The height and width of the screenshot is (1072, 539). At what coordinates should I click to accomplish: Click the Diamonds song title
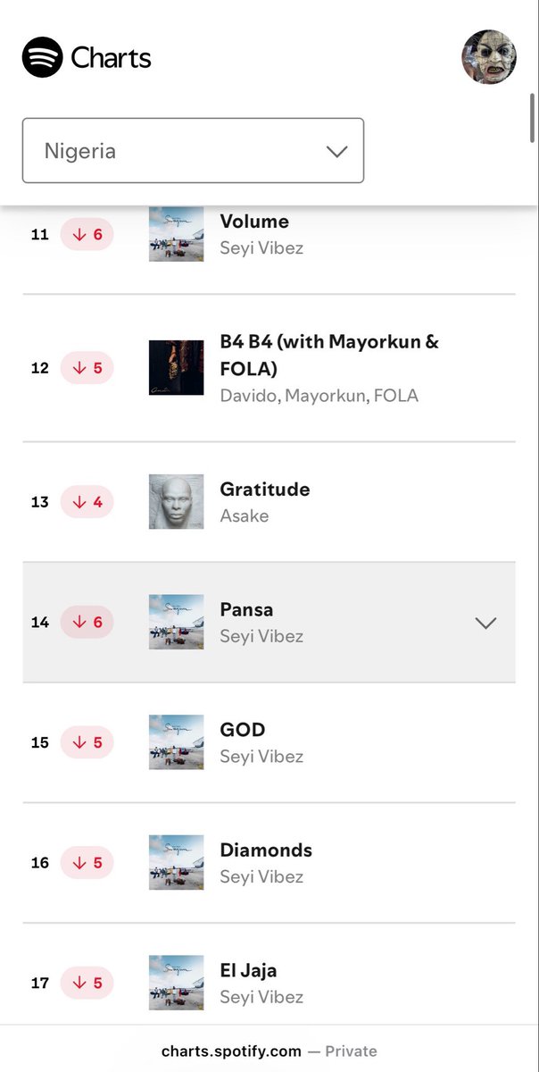[266, 850]
